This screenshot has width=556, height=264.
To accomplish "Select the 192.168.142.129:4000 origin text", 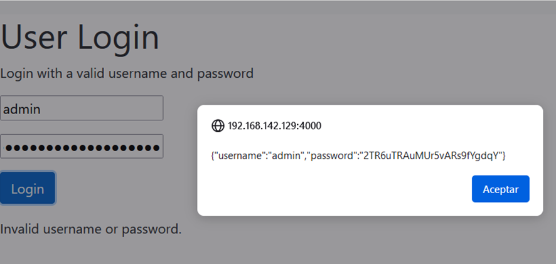I will click(274, 126).
